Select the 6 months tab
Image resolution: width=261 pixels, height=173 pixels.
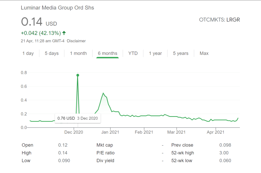tap(107, 53)
